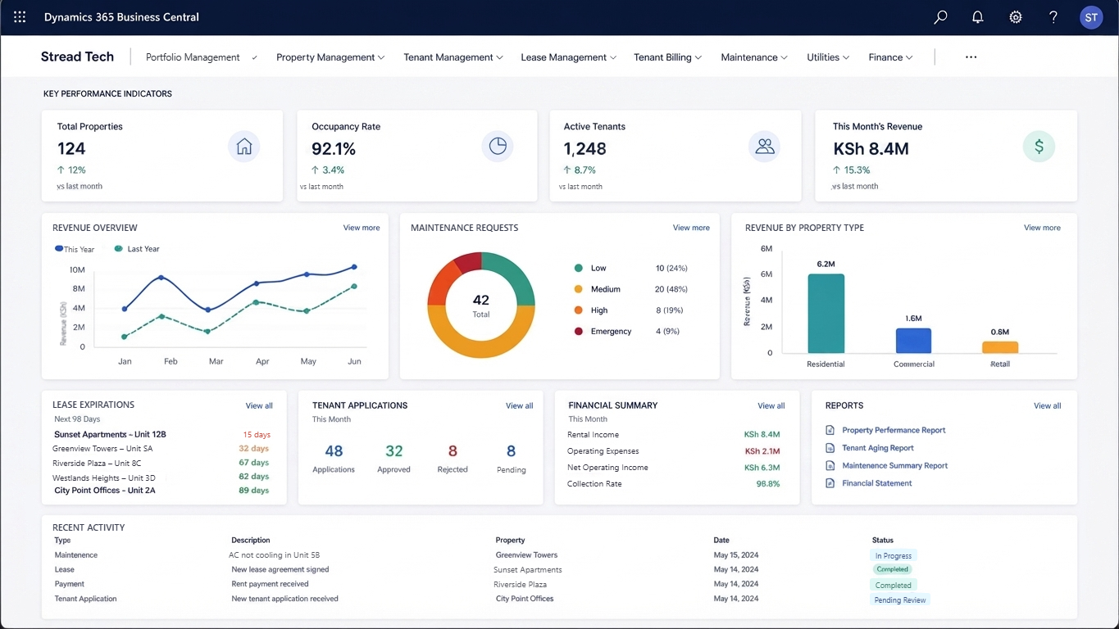Click the Property Performance Report document icon
The image size is (1119, 629).
pos(830,430)
